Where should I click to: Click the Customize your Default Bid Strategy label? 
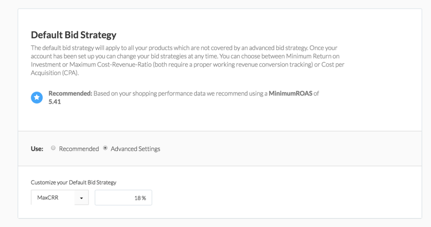(x=73, y=182)
